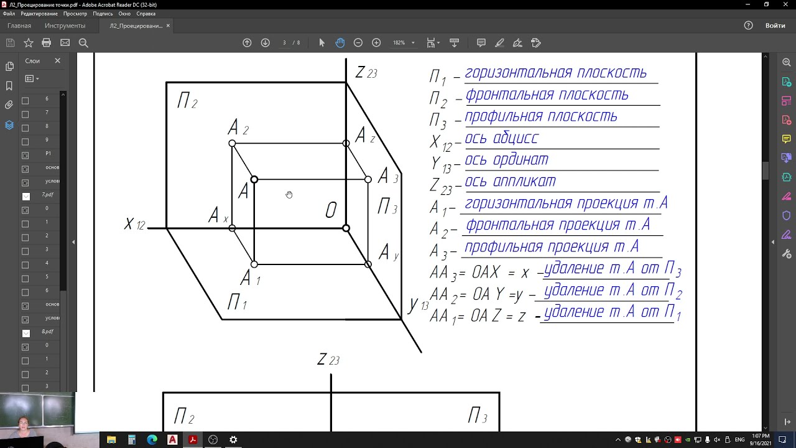Open the Page Thumbnails panel icon
796x448 pixels.
click(9, 67)
